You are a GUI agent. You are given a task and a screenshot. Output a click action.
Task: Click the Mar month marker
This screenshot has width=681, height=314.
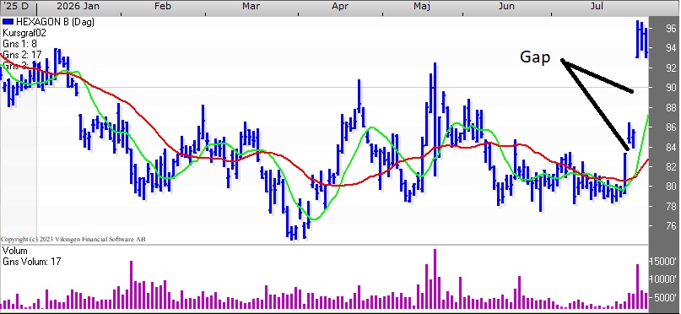click(x=251, y=6)
